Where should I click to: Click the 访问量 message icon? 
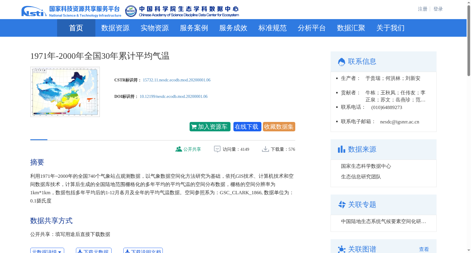pos(217,149)
